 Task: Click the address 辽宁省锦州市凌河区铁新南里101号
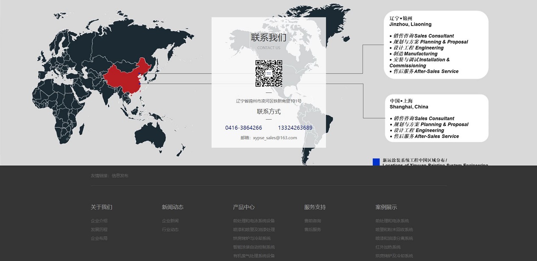click(268, 101)
